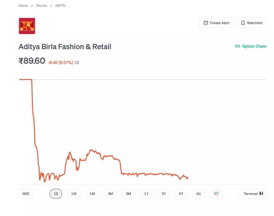Select the 1M time range

tap(92, 194)
